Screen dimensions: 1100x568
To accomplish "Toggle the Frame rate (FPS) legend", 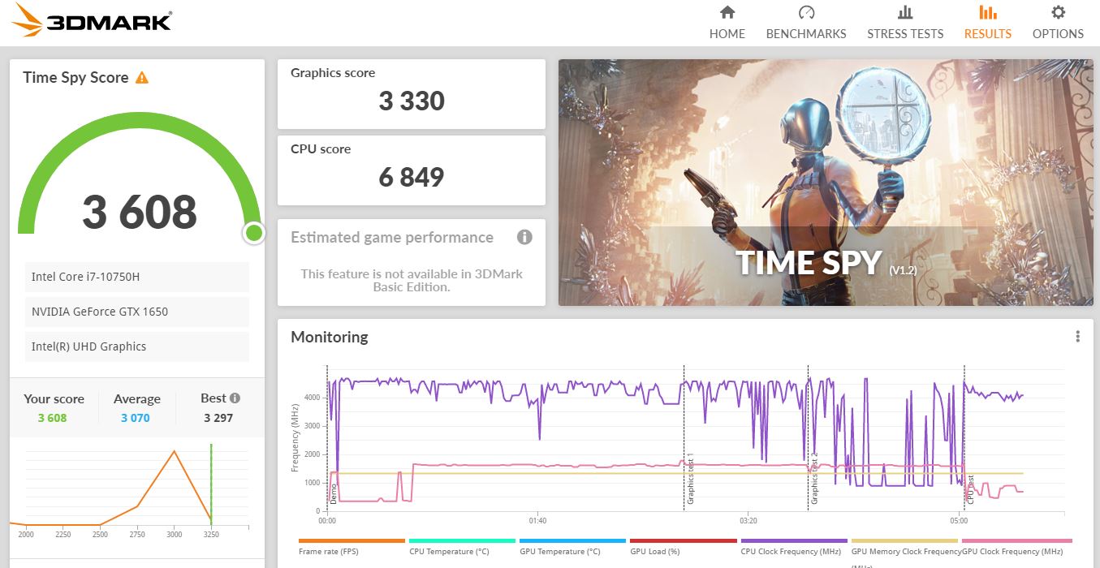I will tap(352, 546).
